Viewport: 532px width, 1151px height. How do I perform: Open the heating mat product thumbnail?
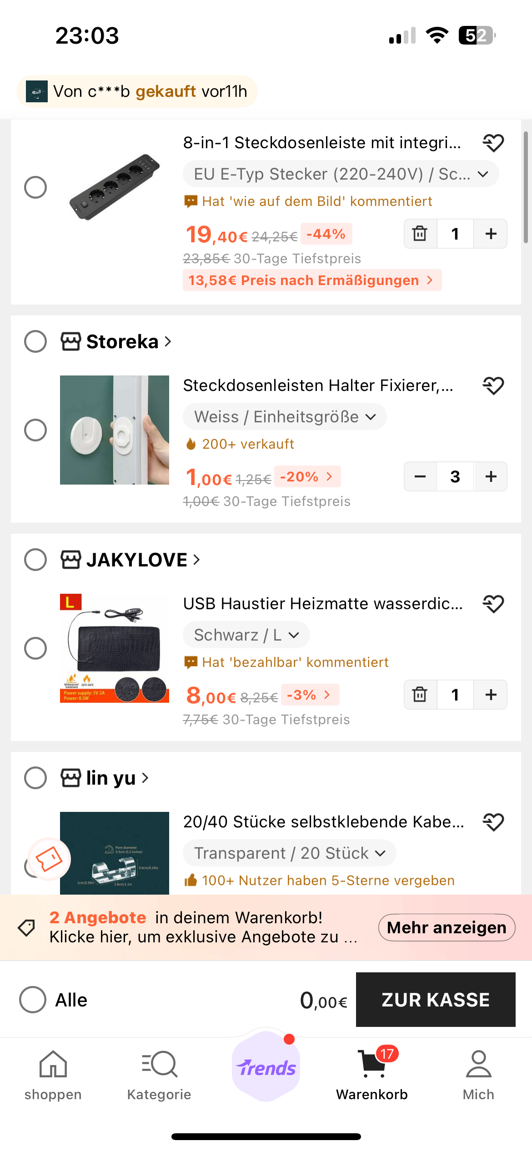pyautogui.click(x=115, y=648)
